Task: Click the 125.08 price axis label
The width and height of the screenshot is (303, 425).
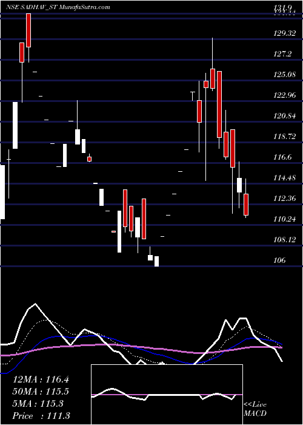Action: (x=285, y=74)
